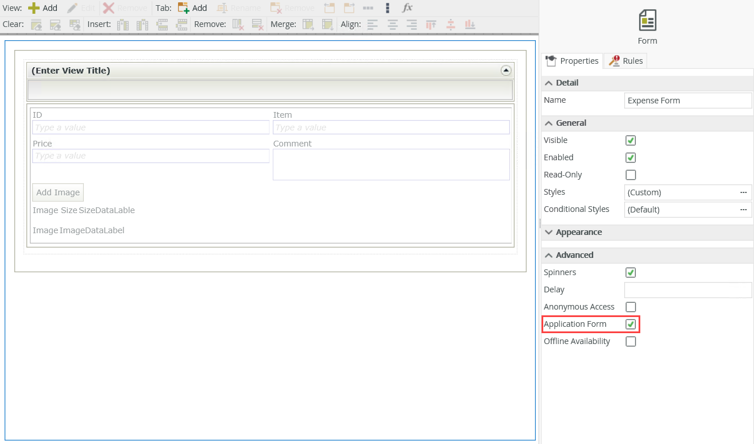Open the Styles ellipsis button
Viewport: 754px width, 444px height.
pos(743,192)
